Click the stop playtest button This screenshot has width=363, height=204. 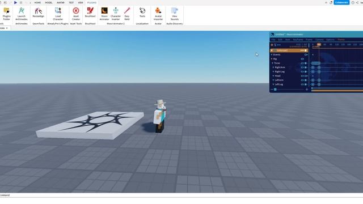tap(21, 2)
